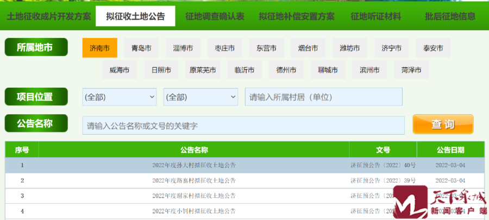Image resolution: width=489 pixels, height=220 pixels.
Task: Expand the first 项目位置 (全部) dropdown
Action: pyautogui.click(x=120, y=97)
